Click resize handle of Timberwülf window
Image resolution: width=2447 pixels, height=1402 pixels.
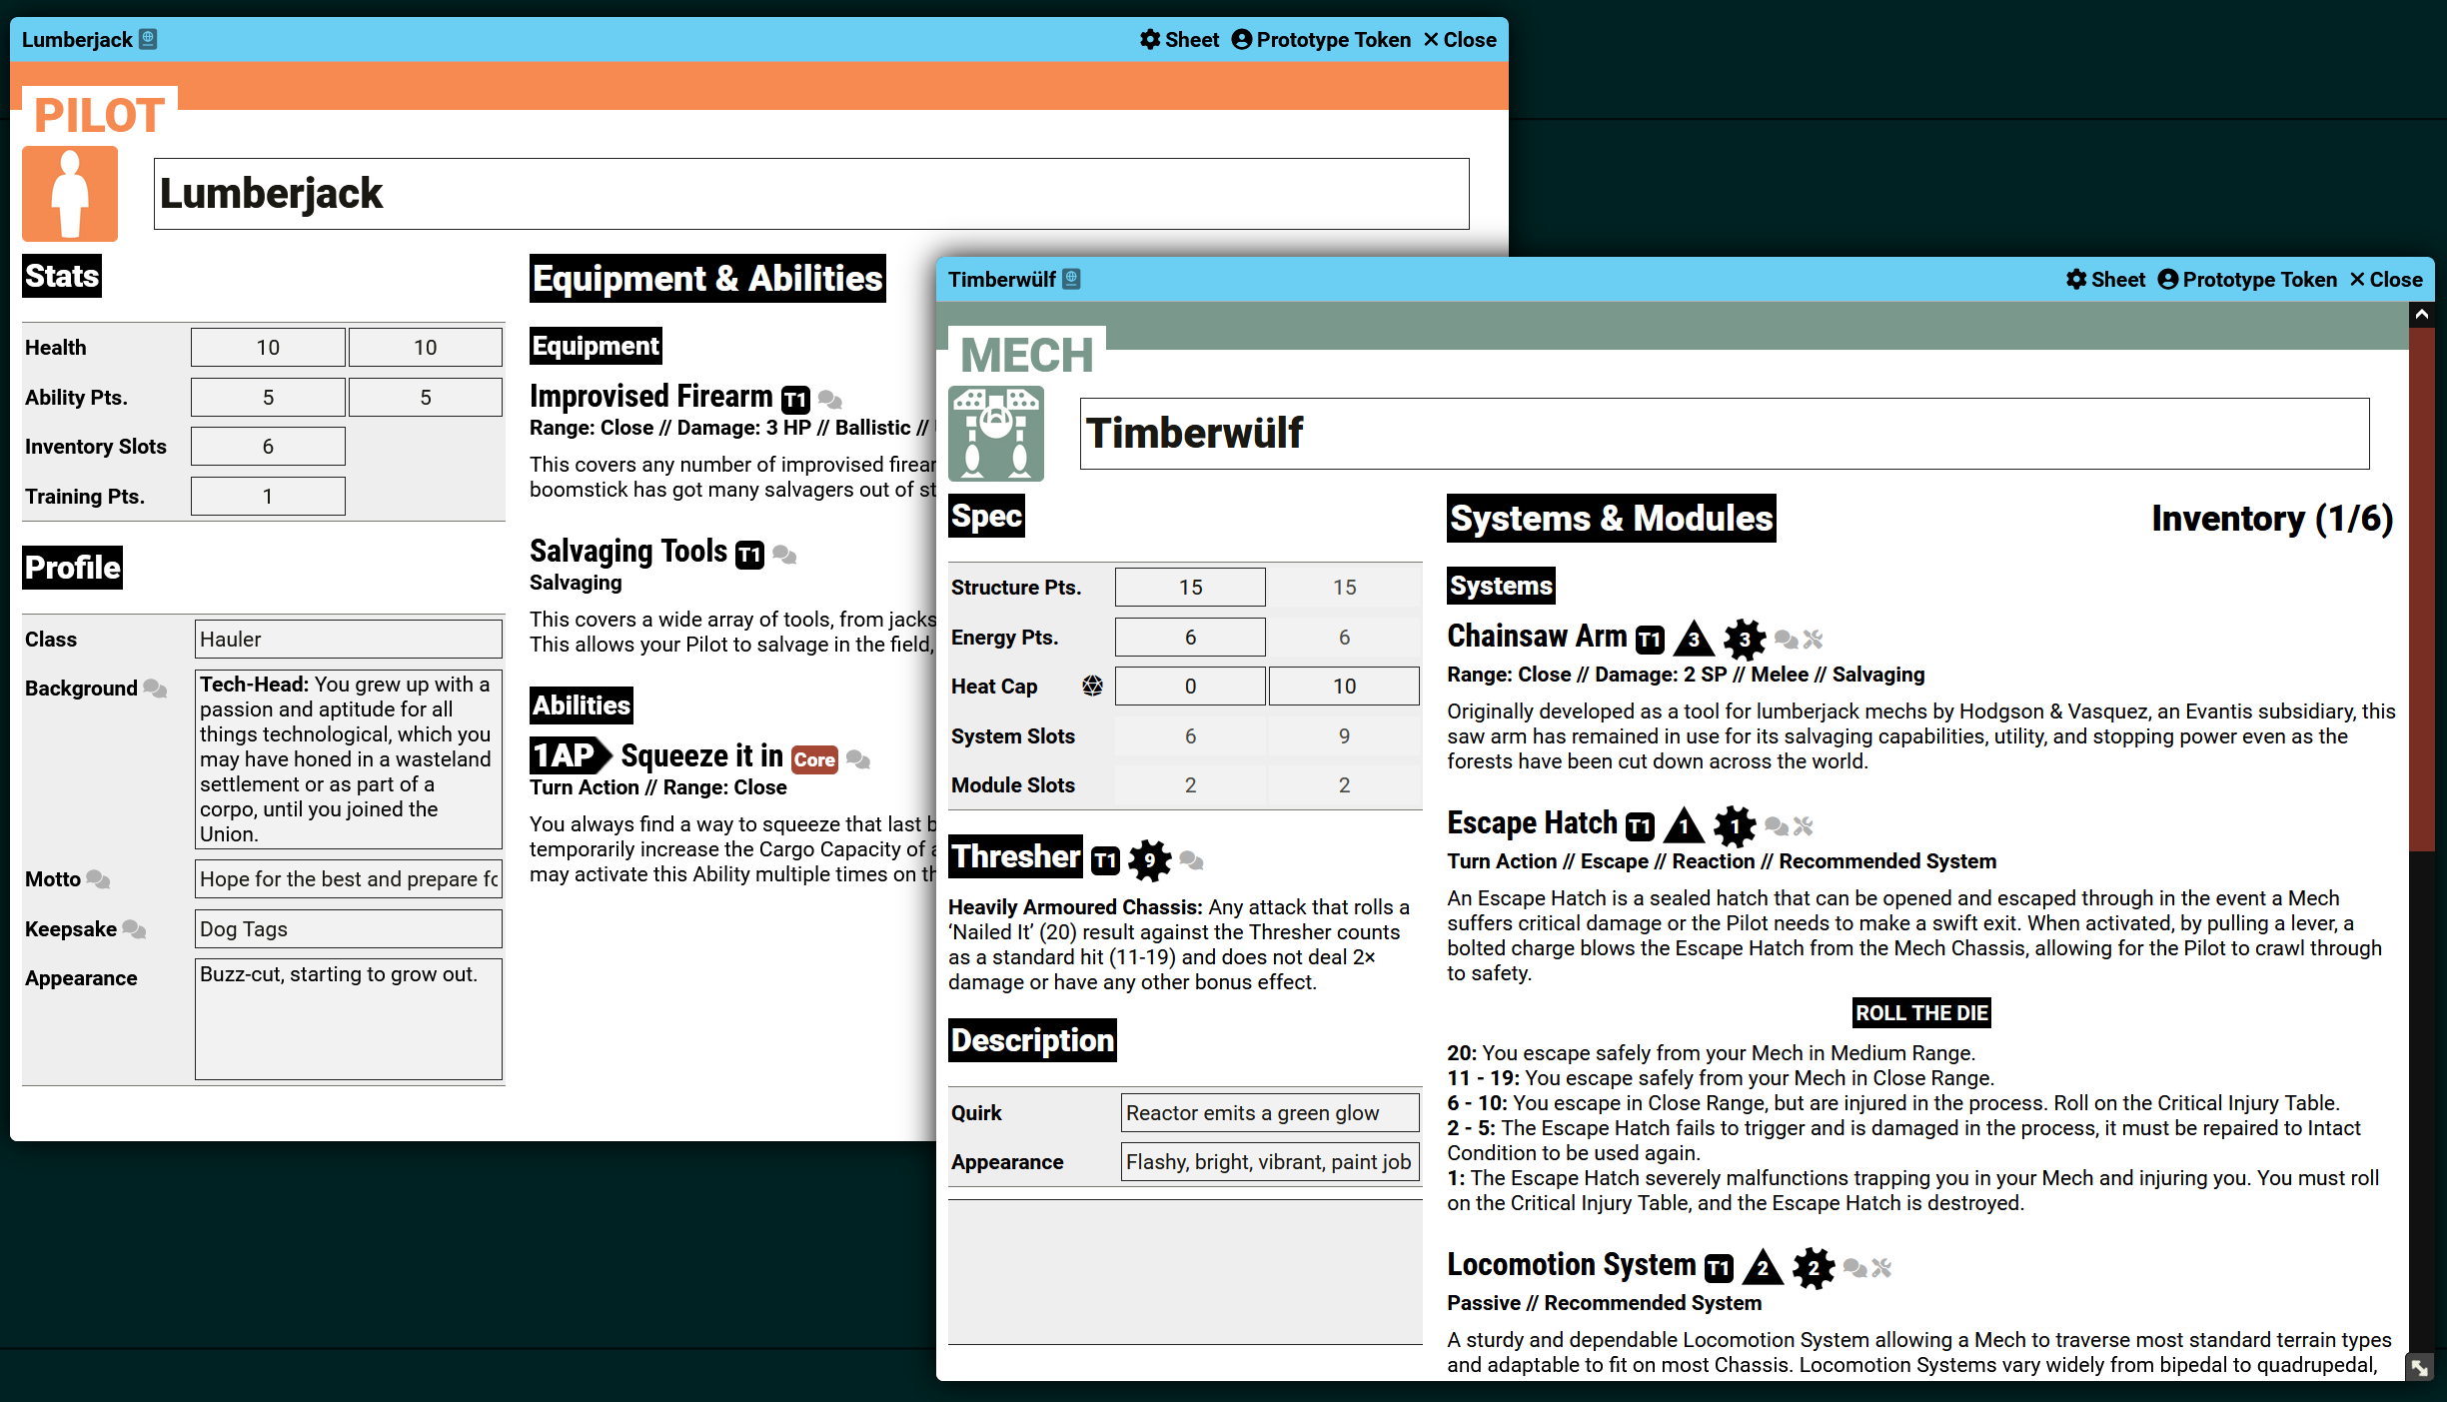[2420, 1367]
